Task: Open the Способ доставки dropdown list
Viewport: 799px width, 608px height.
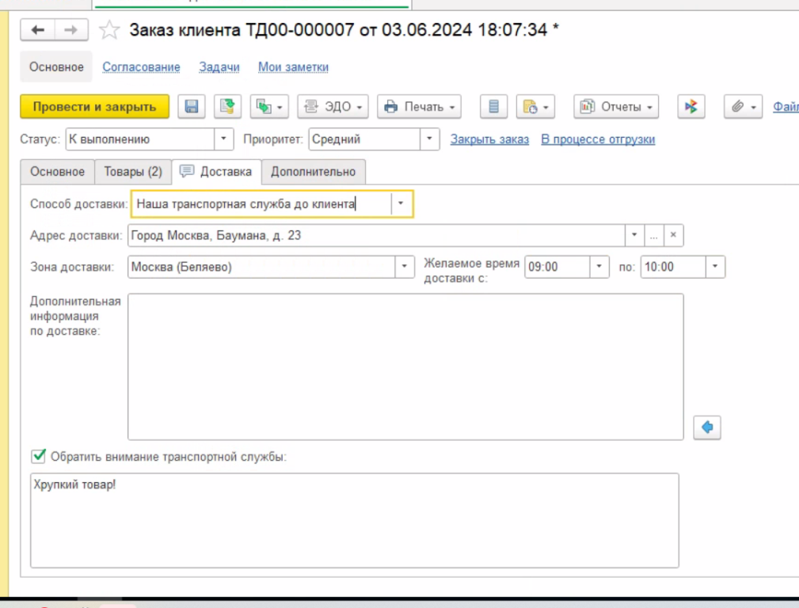Action: 401,203
